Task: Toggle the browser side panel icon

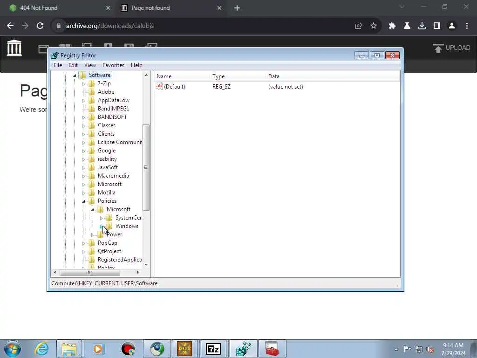Action: click(437, 26)
